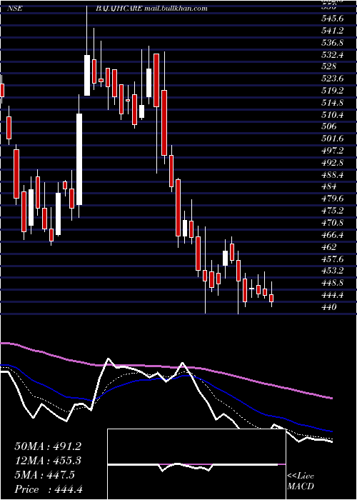Image resolution: width=357 pixels, height=500 pixels.
Task: Click the 536.8 price axis label
Action: click(x=333, y=43)
